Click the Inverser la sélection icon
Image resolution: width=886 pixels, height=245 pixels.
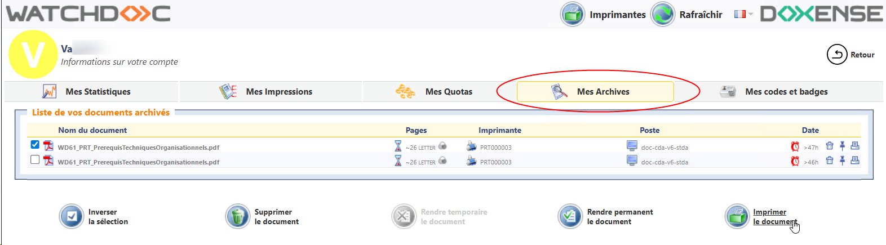click(x=72, y=216)
